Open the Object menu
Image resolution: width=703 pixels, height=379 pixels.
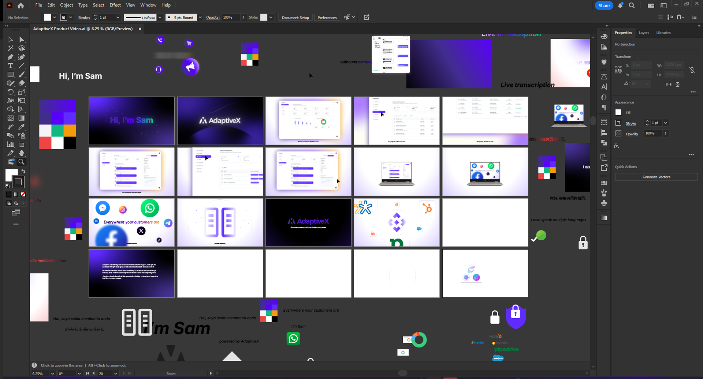(66, 5)
